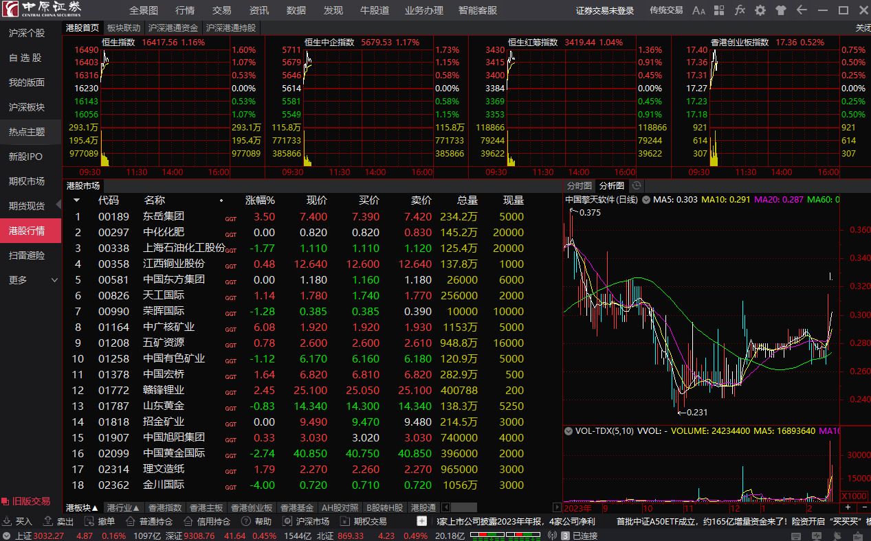The width and height of the screenshot is (871, 541).
Task: Zoom in chart with plus button
Action: coord(848,508)
